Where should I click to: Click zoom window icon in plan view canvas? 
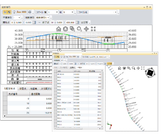pos(129,68)
